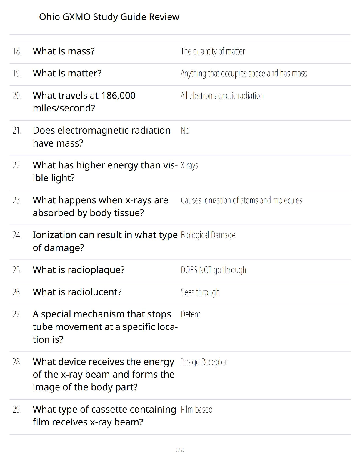Click the "All electromagnetic radiation" answer
Viewport: 360px width, 466px height.
(222, 96)
